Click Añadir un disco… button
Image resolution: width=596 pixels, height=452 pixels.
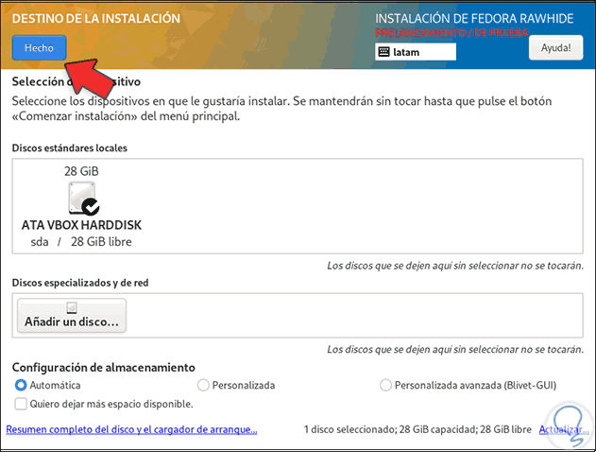[x=72, y=316]
